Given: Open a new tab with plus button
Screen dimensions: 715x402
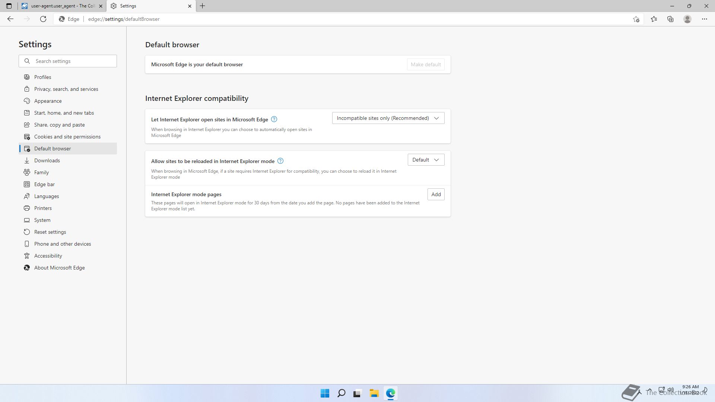Looking at the screenshot, I should tap(203, 6).
